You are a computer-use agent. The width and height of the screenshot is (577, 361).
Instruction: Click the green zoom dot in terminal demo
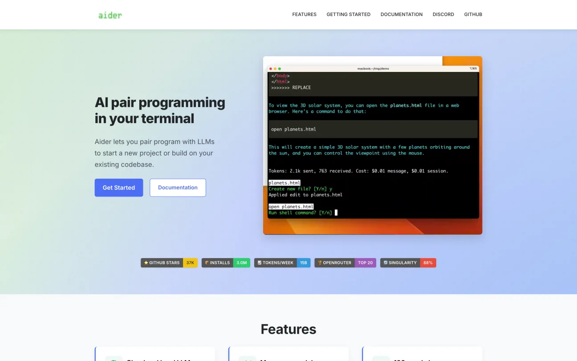(280, 69)
